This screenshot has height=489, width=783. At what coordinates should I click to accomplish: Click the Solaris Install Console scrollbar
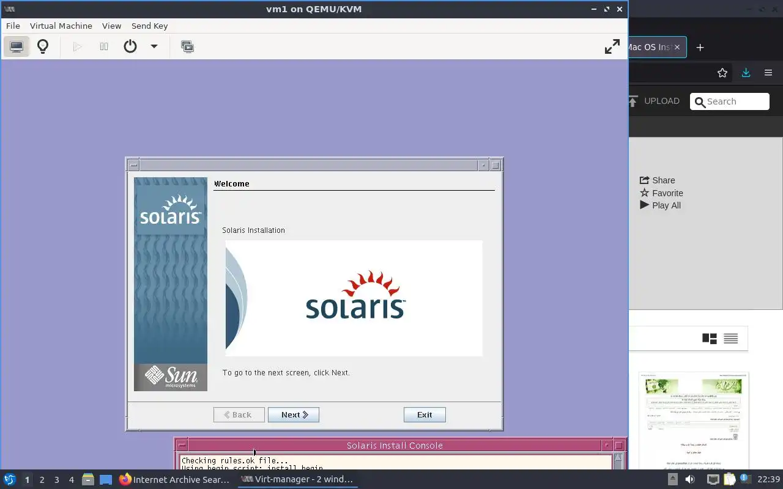[x=618, y=461]
